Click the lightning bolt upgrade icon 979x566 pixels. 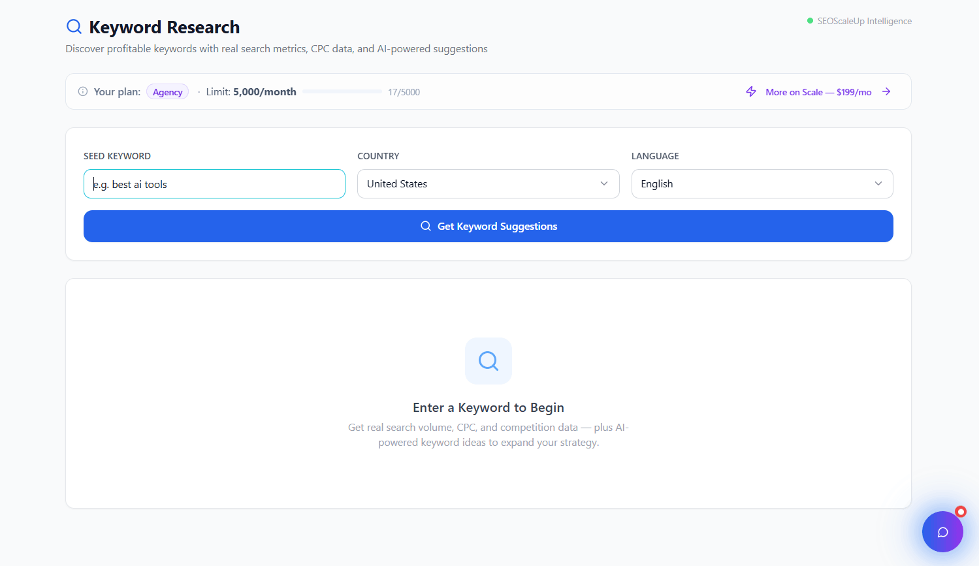[x=750, y=91]
